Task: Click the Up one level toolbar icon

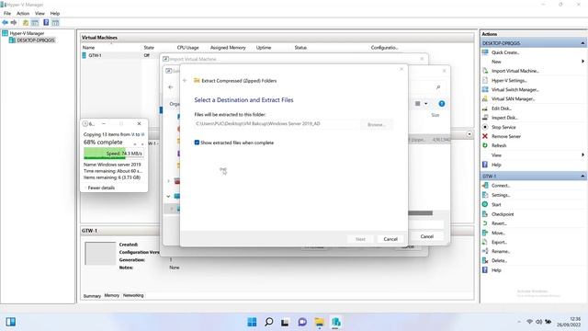Action: [x=26, y=22]
